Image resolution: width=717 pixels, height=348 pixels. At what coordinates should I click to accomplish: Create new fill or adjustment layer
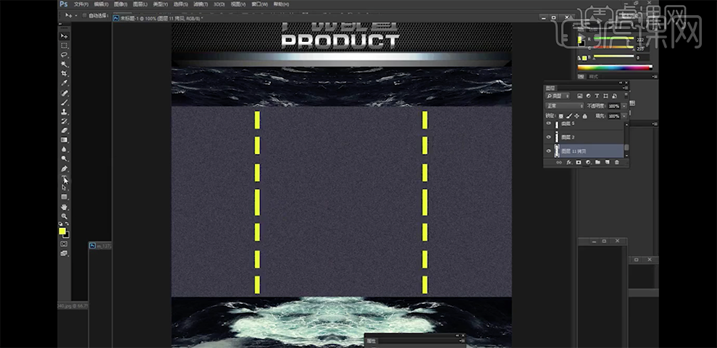point(588,162)
